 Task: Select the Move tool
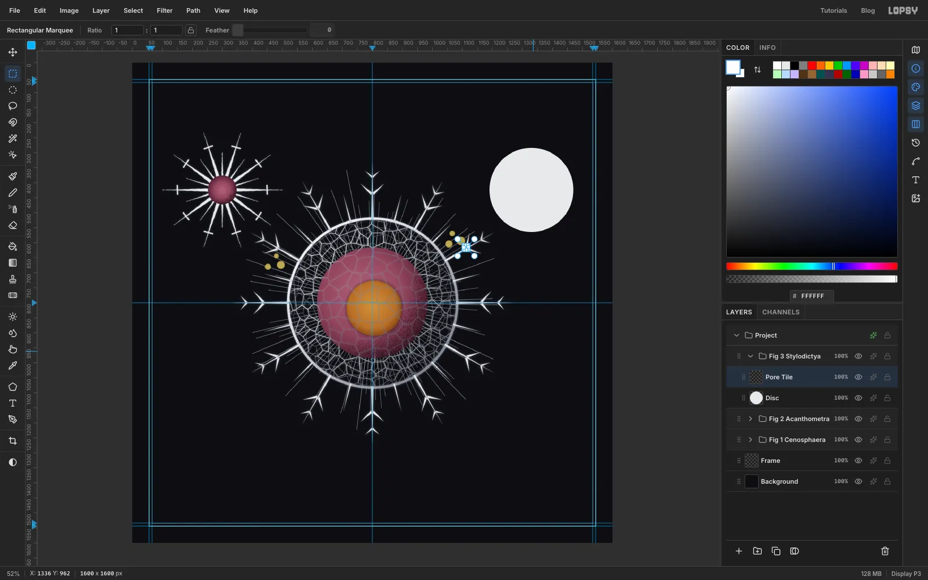point(13,52)
